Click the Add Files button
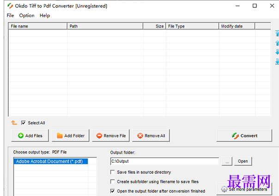The width and height of the screenshot is (279, 196). click(x=30, y=135)
